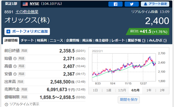
Task: Open the ニュース tab
Action: 56,40
